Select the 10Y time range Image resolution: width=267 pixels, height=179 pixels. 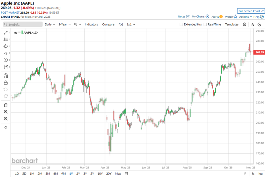click(100, 174)
